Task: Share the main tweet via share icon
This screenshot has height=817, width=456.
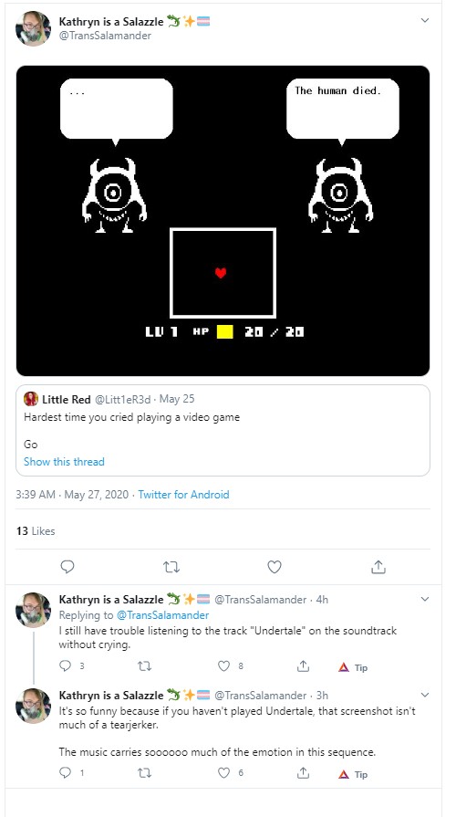Action: 378,567
